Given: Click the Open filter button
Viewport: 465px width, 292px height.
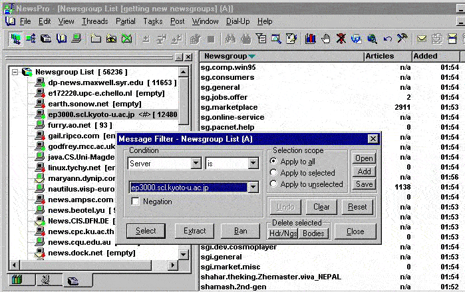Looking at the screenshot, I should (364, 158).
